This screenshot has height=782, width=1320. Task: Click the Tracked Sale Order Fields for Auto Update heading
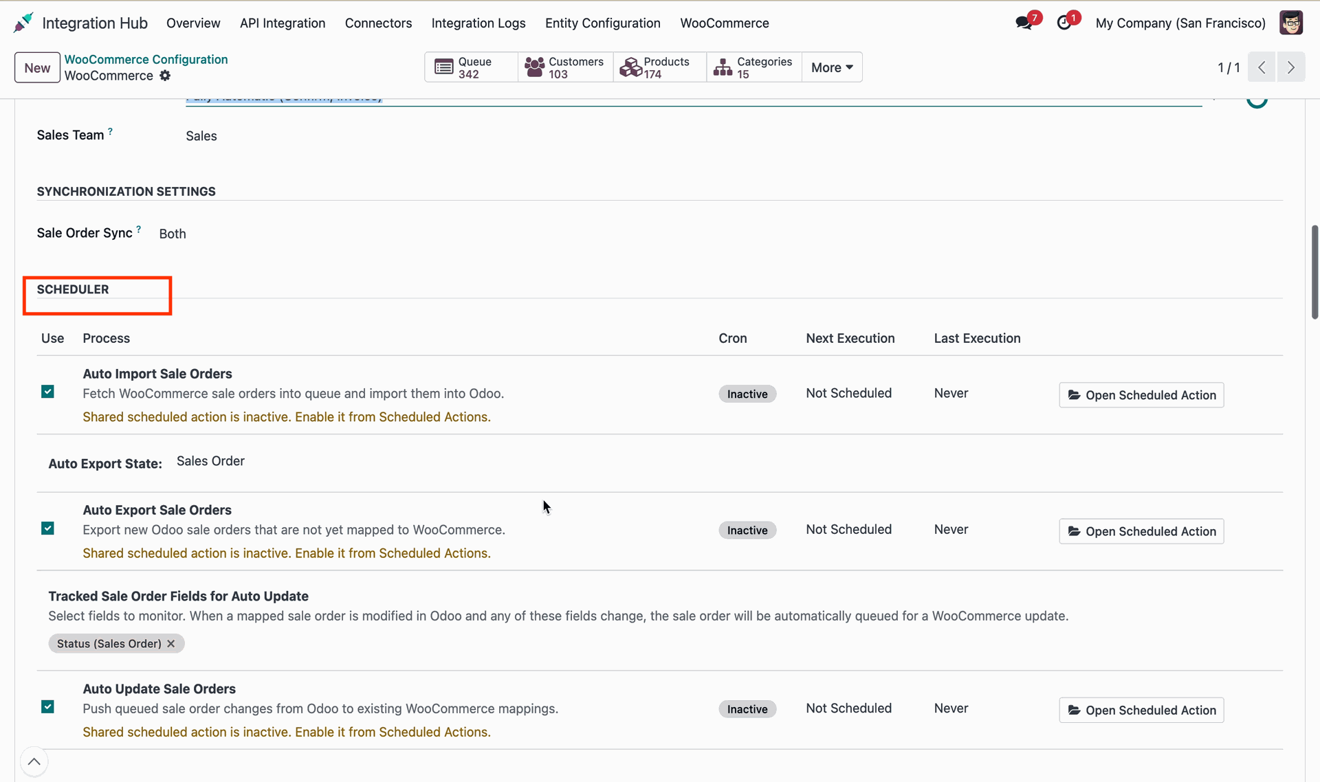(x=178, y=596)
